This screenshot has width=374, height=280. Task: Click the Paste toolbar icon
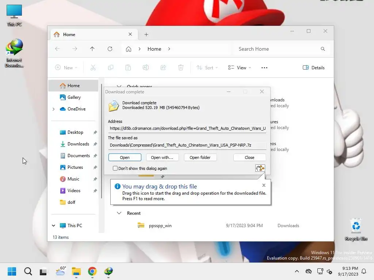coord(128,67)
